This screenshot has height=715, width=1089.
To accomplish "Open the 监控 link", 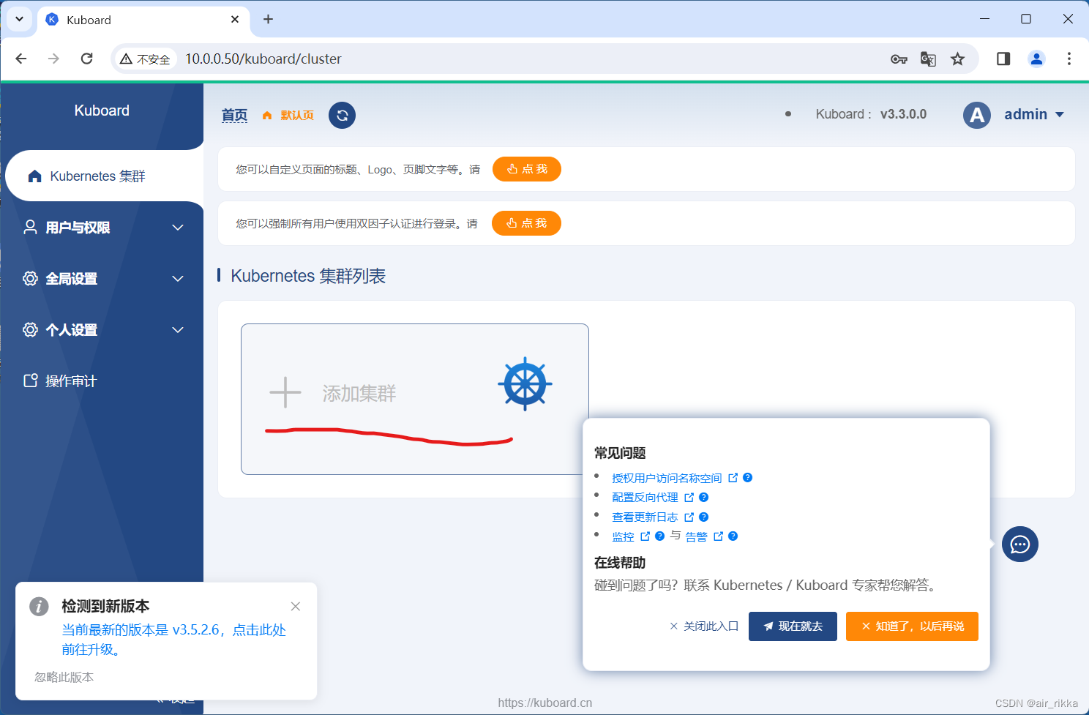I will [x=623, y=536].
